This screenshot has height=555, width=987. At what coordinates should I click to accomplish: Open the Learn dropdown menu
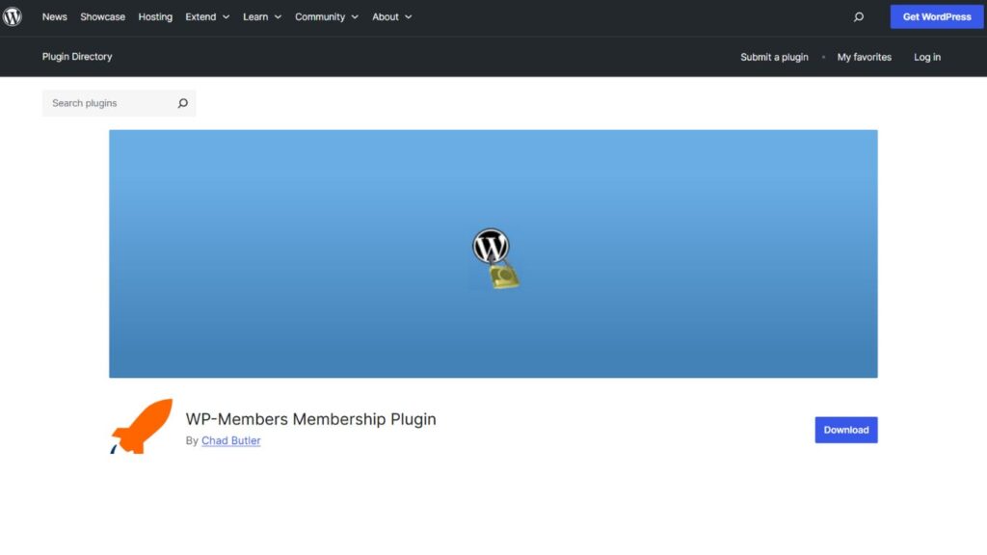[x=261, y=16]
